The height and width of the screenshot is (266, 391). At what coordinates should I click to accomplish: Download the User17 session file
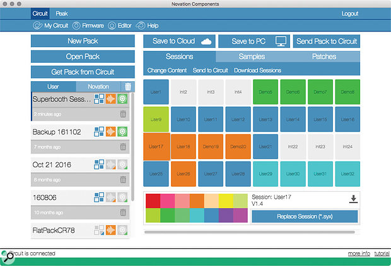353,199
